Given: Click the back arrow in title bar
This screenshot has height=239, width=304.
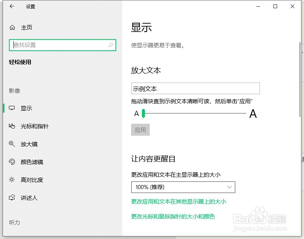Looking at the screenshot, I should [12, 6].
